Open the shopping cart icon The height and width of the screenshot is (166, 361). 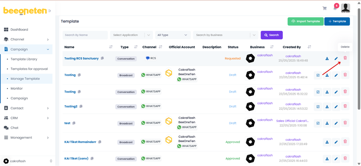[x=325, y=8]
